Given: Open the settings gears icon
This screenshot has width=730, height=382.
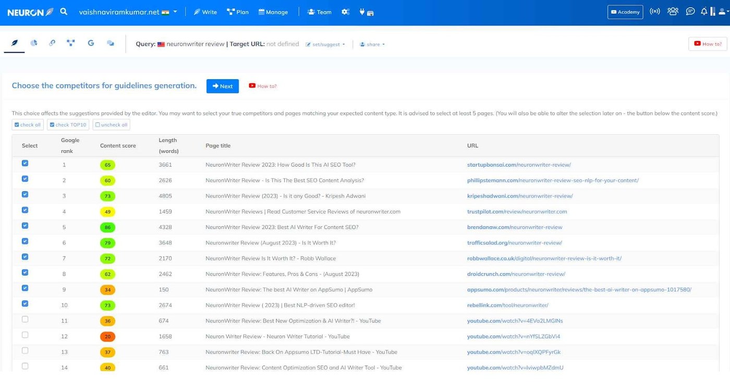Looking at the screenshot, I should pyautogui.click(x=345, y=12).
